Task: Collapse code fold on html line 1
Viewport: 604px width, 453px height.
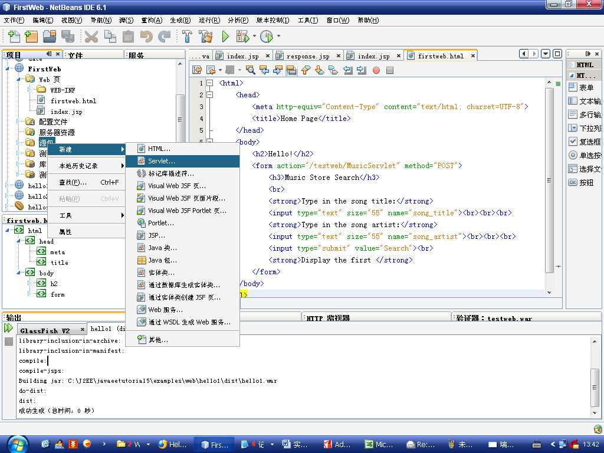Action: pyautogui.click(x=210, y=83)
